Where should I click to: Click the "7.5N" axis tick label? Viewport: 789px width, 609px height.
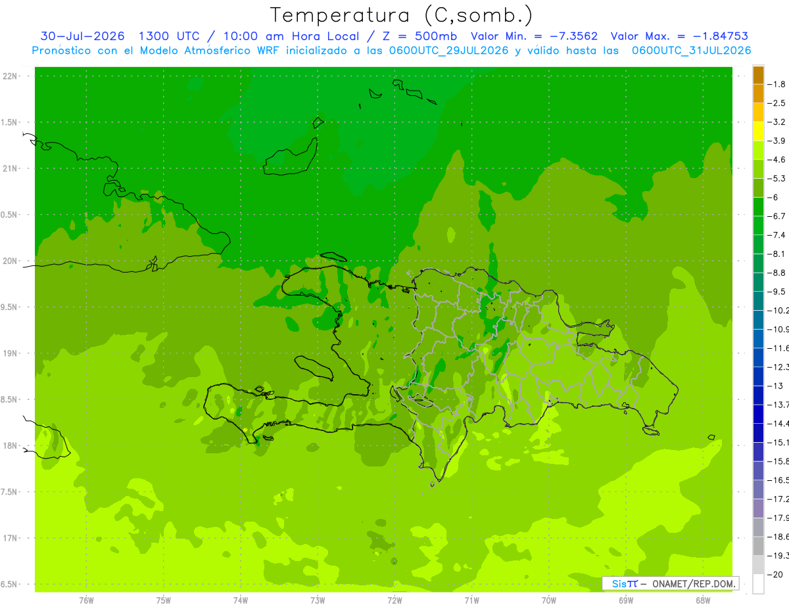click(9, 492)
